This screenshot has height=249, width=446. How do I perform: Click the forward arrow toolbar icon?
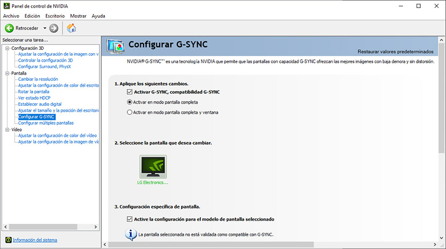click(x=54, y=28)
